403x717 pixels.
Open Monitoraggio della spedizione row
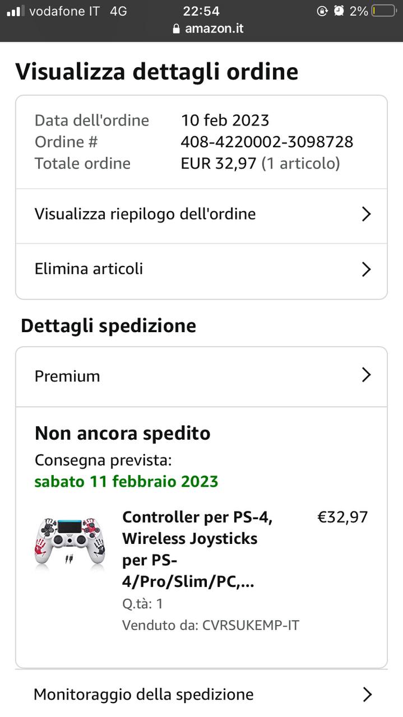(x=201, y=693)
